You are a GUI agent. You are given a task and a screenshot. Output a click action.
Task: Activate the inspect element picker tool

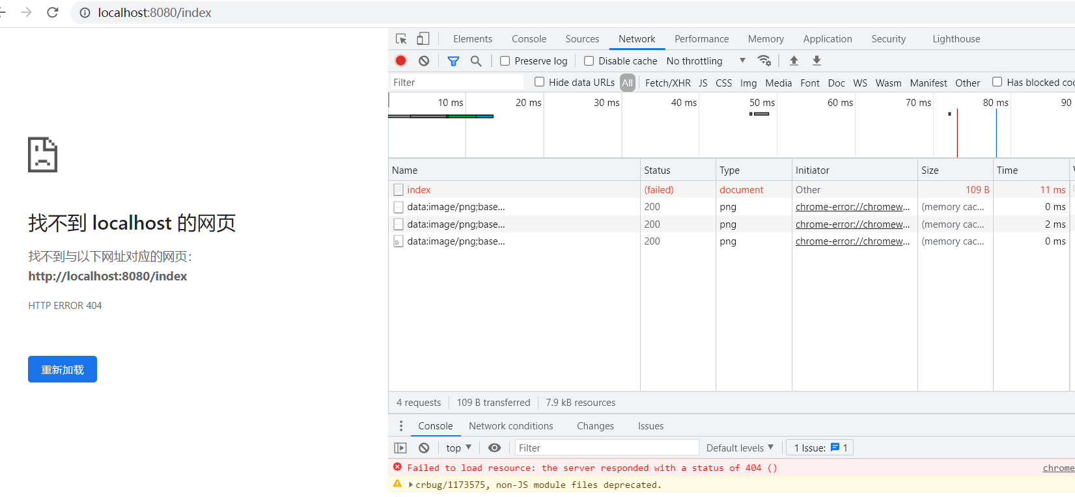401,39
